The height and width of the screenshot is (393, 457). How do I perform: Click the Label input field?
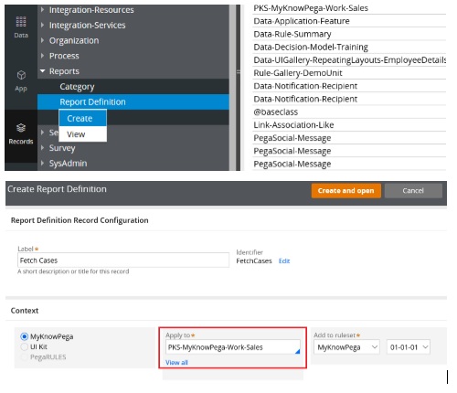[123, 260]
